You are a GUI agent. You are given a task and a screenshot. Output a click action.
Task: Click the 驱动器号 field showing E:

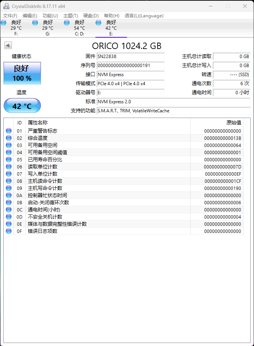(131, 93)
